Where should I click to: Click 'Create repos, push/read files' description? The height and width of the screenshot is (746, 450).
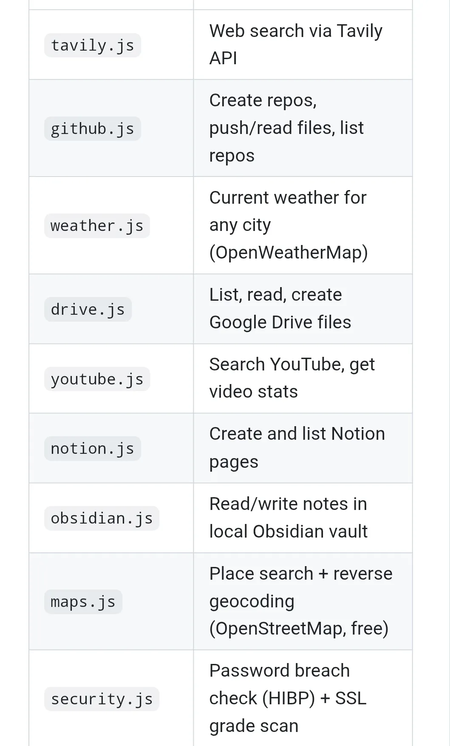point(286,128)
